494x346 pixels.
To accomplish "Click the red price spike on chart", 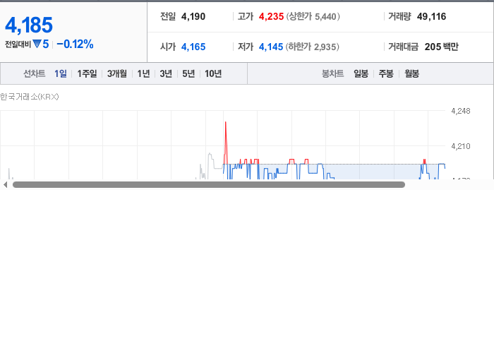I will [226, 142].
